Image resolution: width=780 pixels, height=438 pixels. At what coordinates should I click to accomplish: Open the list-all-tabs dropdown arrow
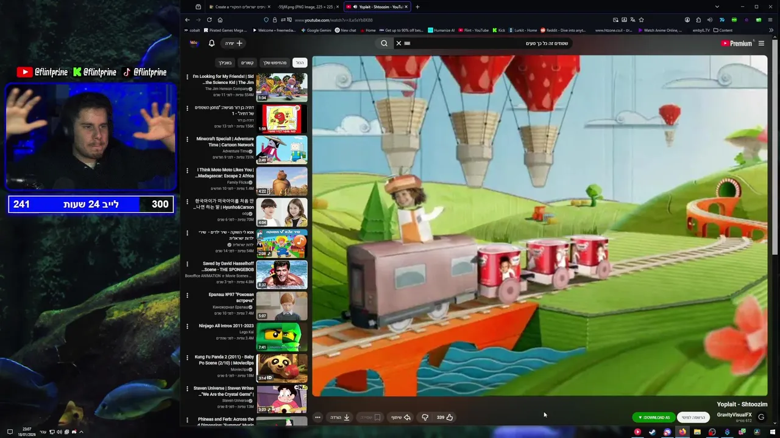[x=717, y=7]
